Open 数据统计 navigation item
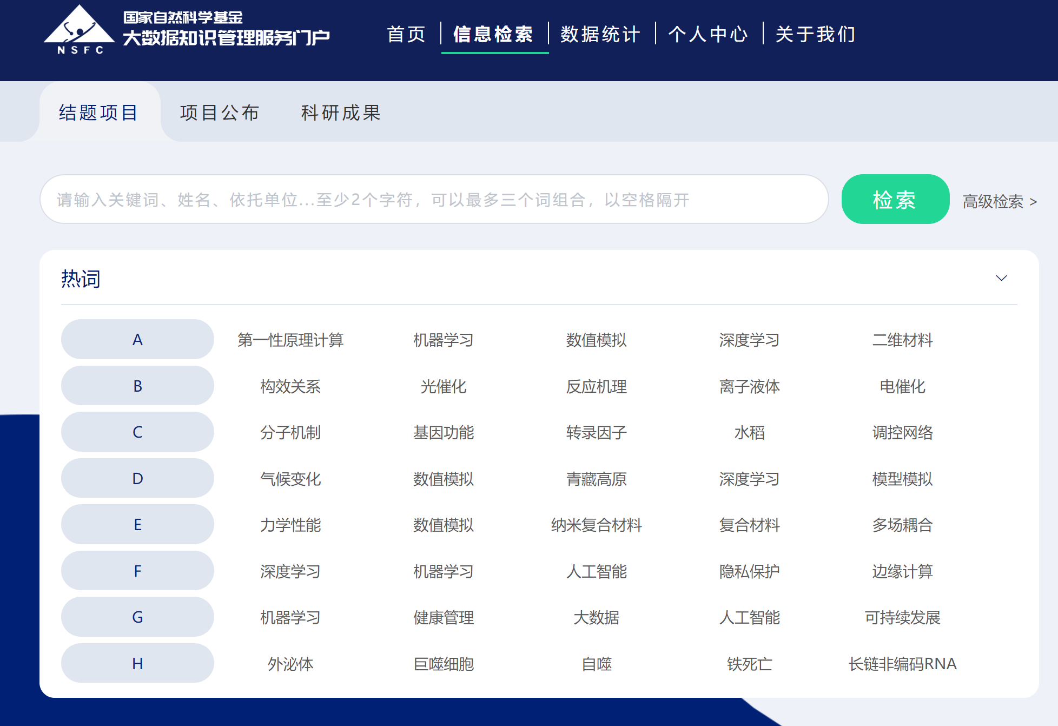 [600, 34]
